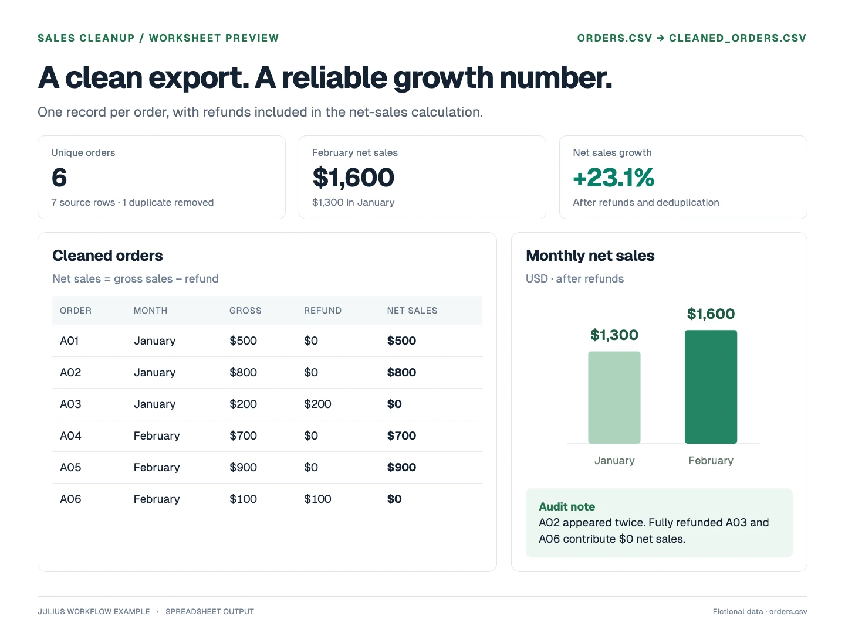Select the month cell in row A02

154,373
